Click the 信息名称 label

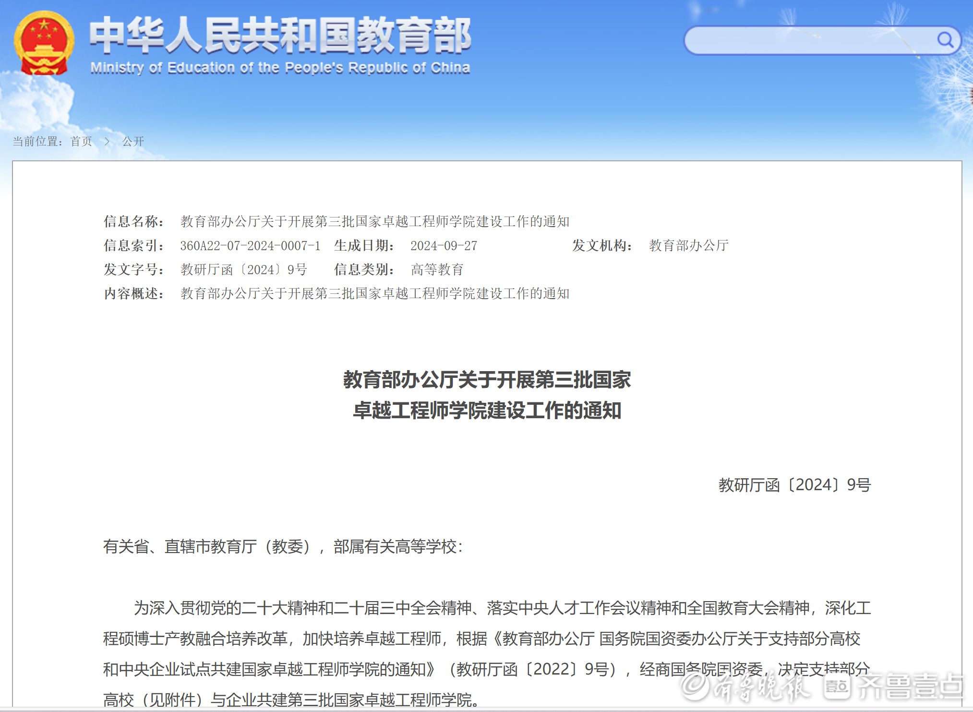134,221
